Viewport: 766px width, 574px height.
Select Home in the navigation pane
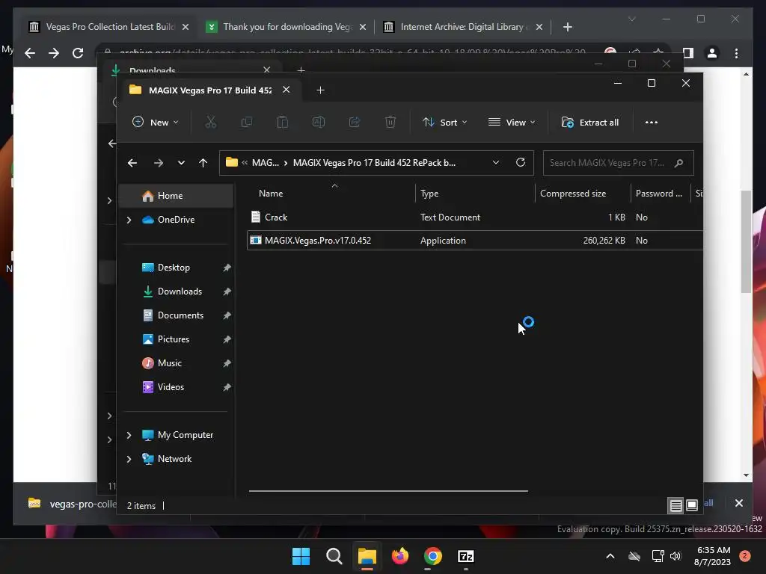click(176, 196)
